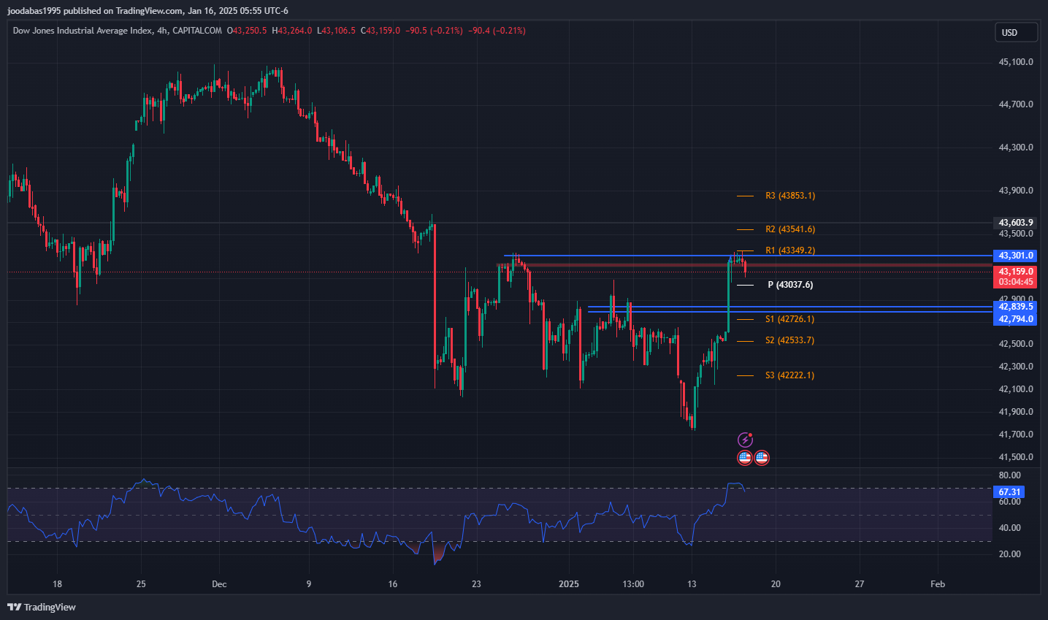
Task: Click the Dow Jones Industrial Average Index title
Action: click(83, 31)
